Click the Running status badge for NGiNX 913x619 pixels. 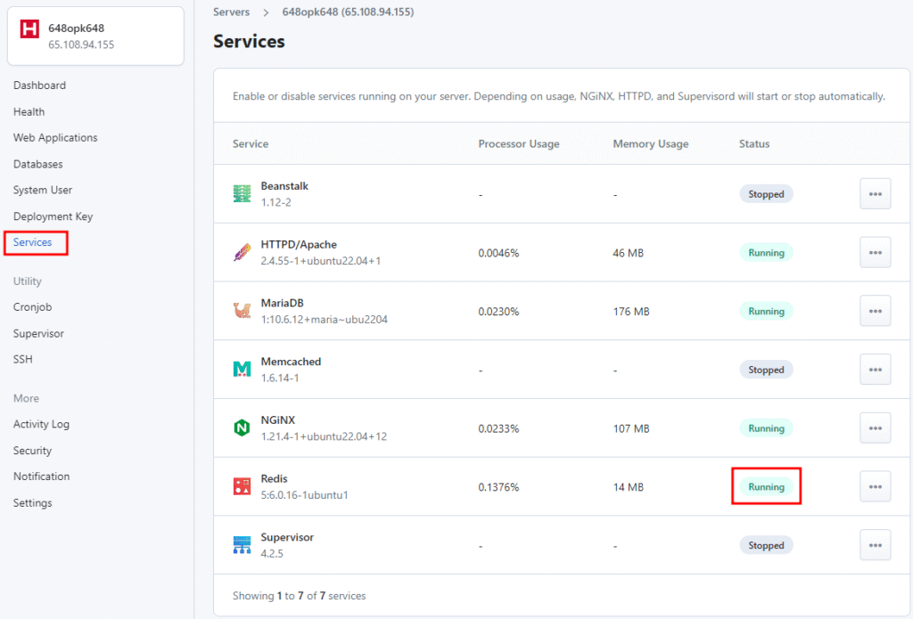[766, 428]
